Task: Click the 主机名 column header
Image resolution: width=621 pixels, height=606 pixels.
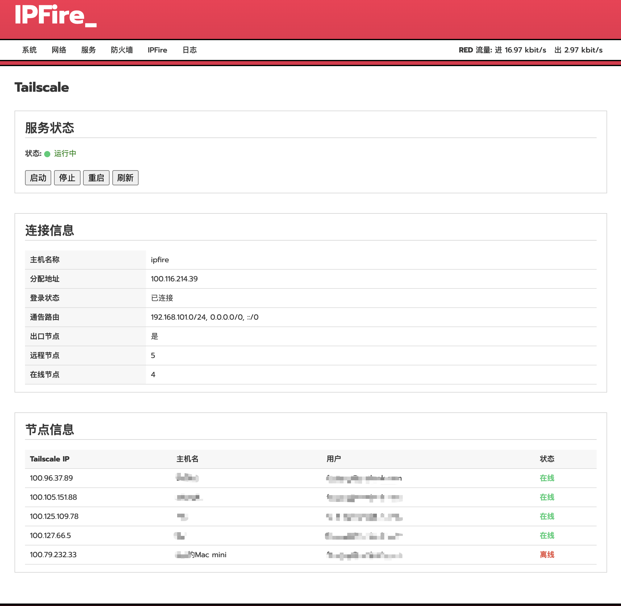Action: pos(188,459)
